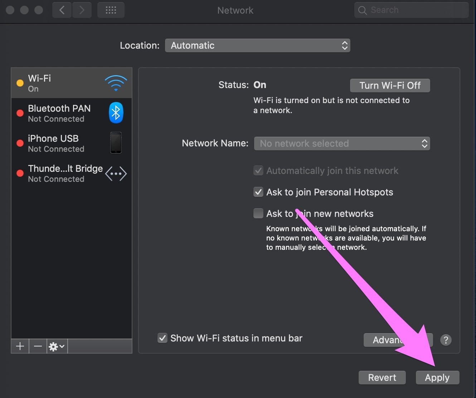Viewport: 476px width, 398px height.
Task: Open the Network Name dropdown
Action: pyautogui.click(x=342, y=144)
